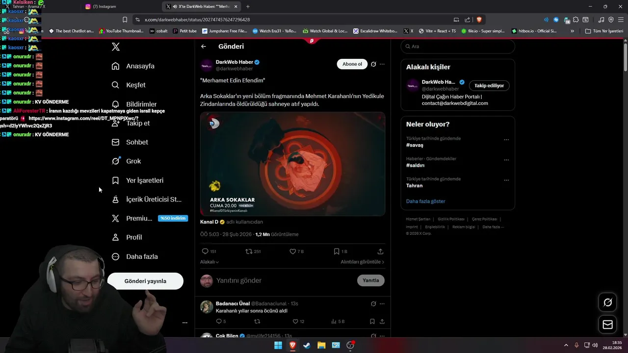
Task: Open options for #saldırı trend
Action: [x=506, y=160]
